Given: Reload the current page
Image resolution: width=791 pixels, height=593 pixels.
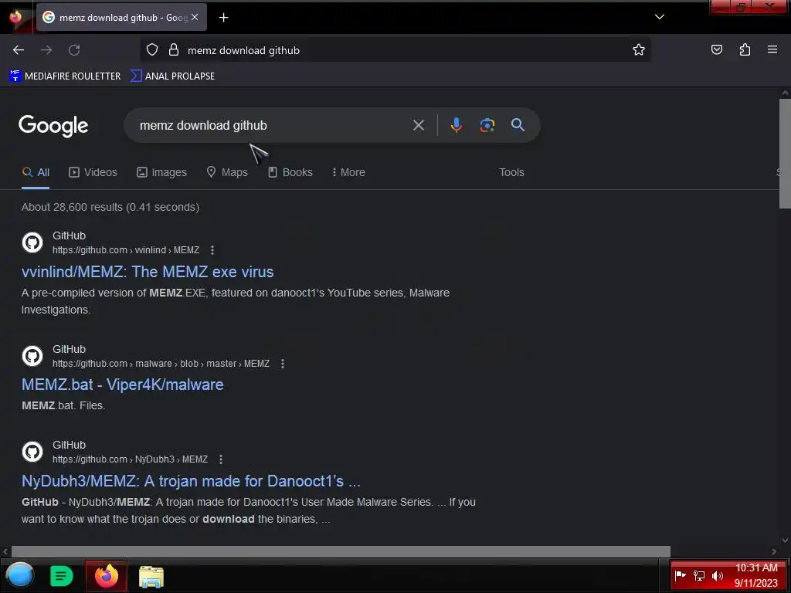Looking at the screenshot, I should pos(74,50).
